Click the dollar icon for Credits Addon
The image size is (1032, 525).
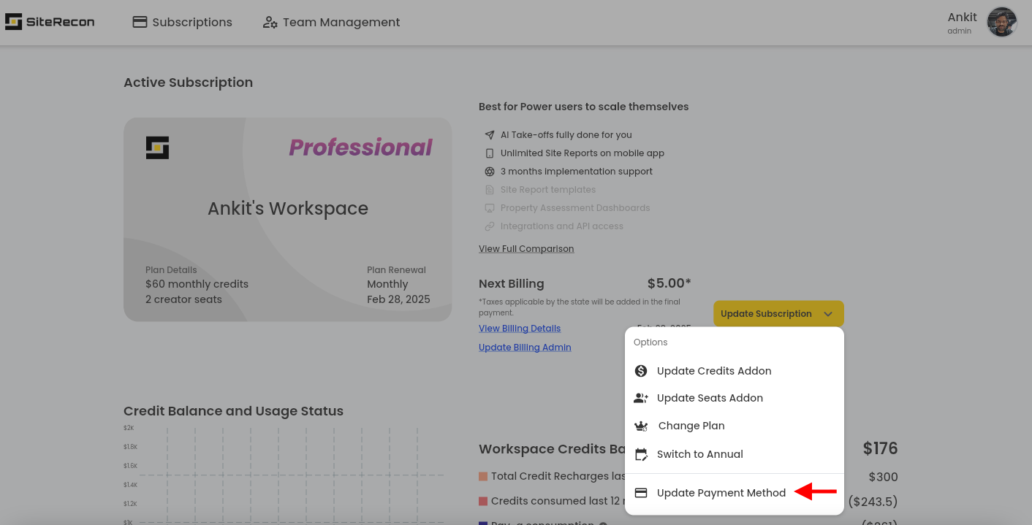click(641, 371)
